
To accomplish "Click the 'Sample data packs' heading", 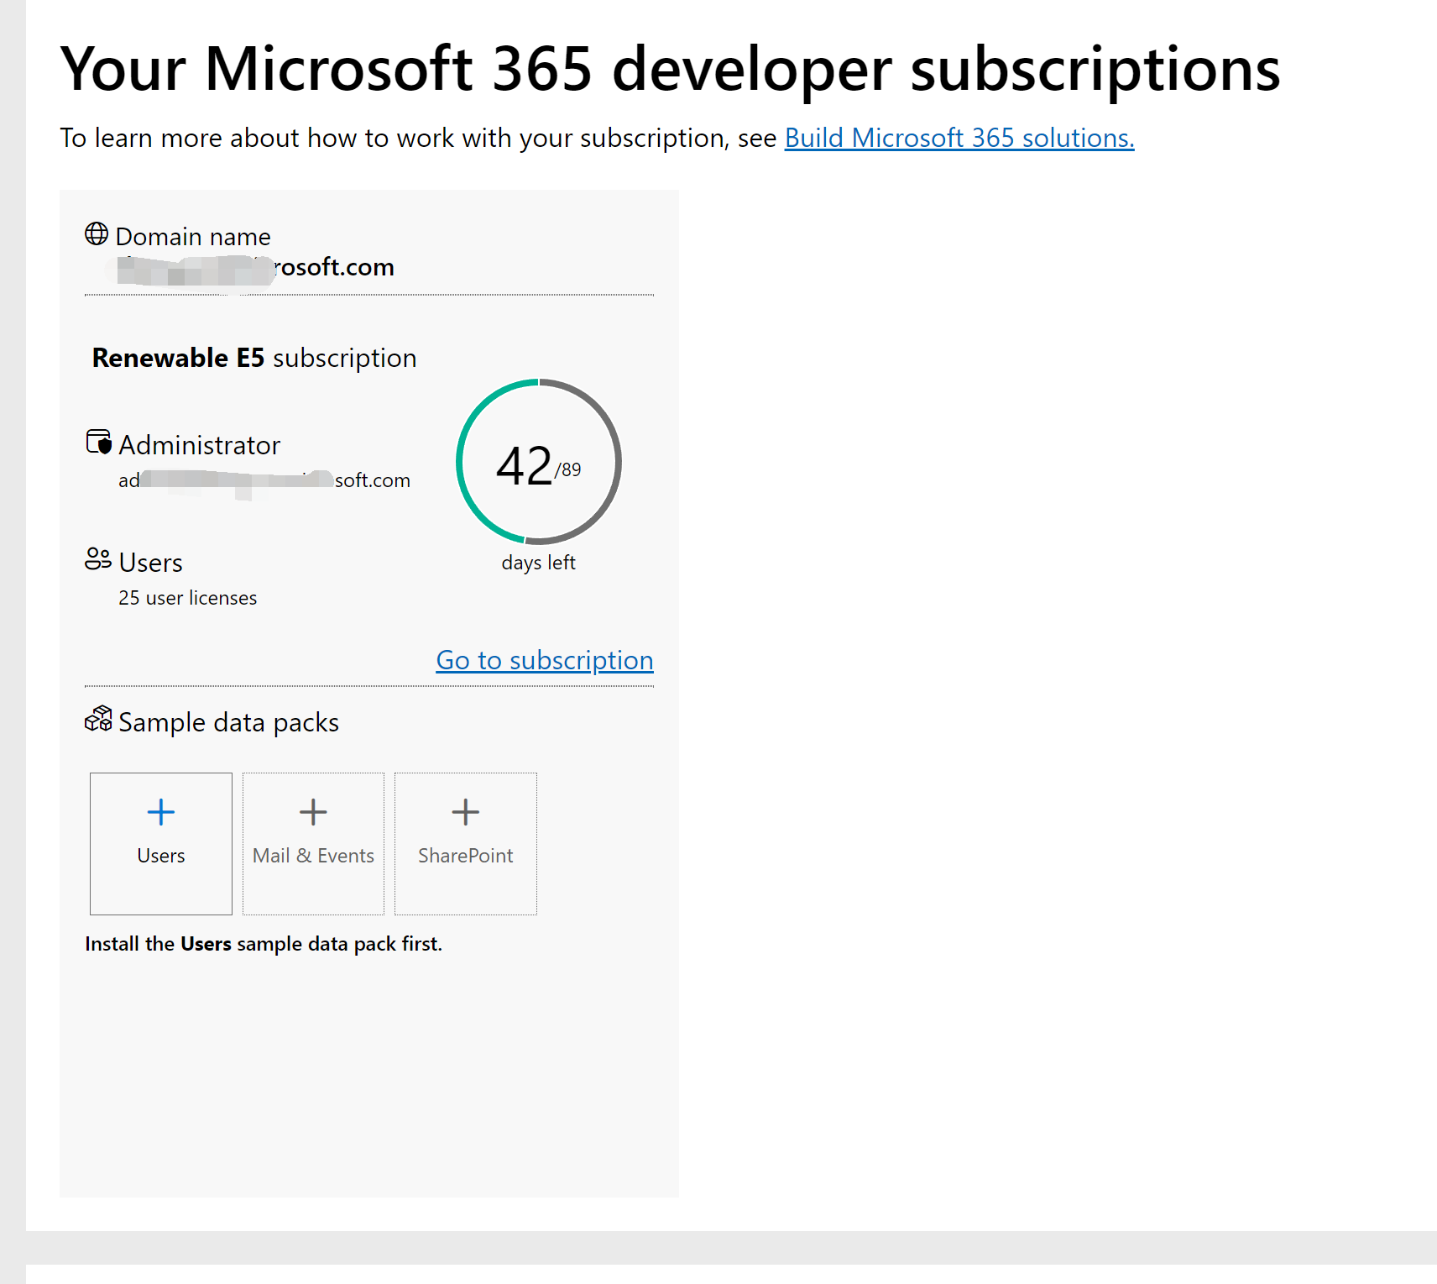I will (x=229, y=722).
